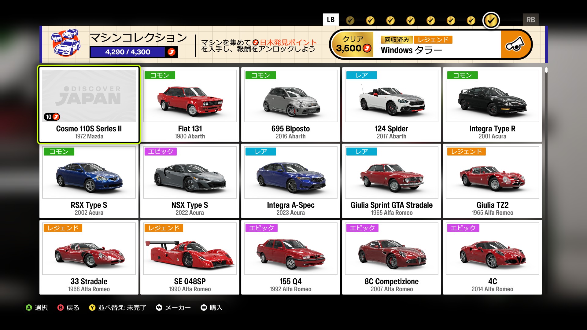The height and width of the screenshot is (330, 587).
Task: Select the highlighted eighth checkmark tab
Action: point(491,20)
